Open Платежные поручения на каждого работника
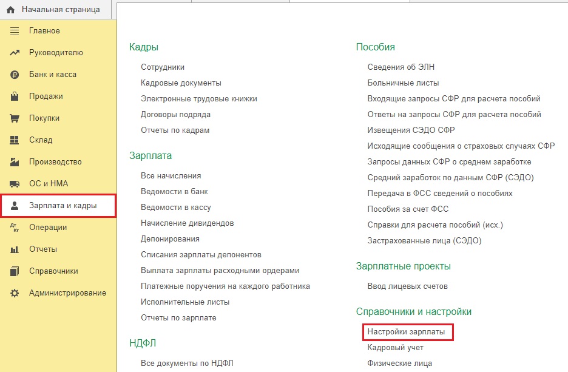Image resolution: width=568 pixels, height=372 pixels. click(x=225, y=286)
